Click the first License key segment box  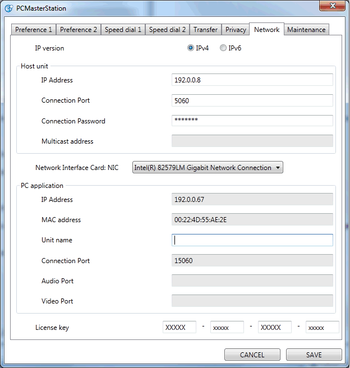tap(179, 327)
